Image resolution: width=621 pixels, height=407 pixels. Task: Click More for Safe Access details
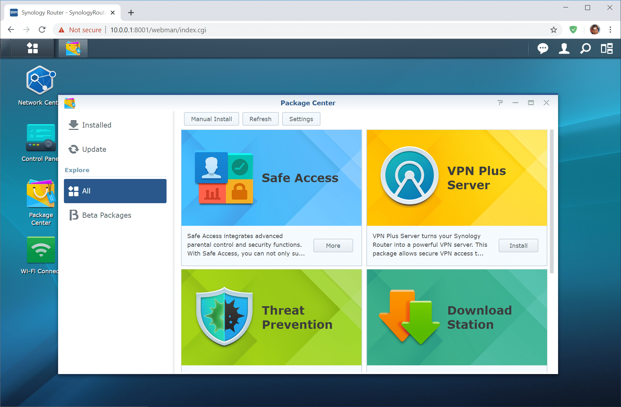pyautogui.click(x=332, y=245)
